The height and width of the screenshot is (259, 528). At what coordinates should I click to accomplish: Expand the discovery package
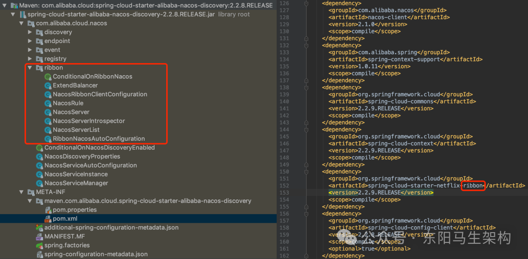(x=30, y=32)
